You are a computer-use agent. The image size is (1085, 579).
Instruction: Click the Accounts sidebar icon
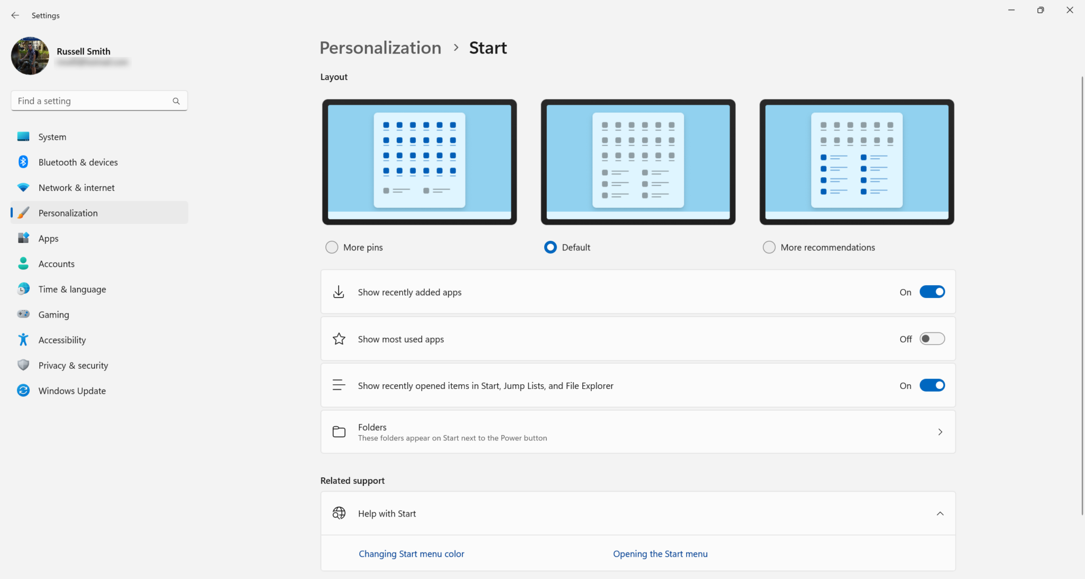point(23,263)
